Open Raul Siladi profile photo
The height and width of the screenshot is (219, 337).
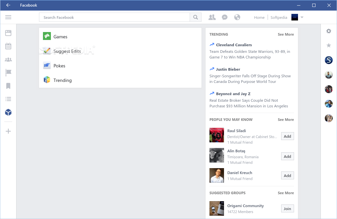coord(217,135)
